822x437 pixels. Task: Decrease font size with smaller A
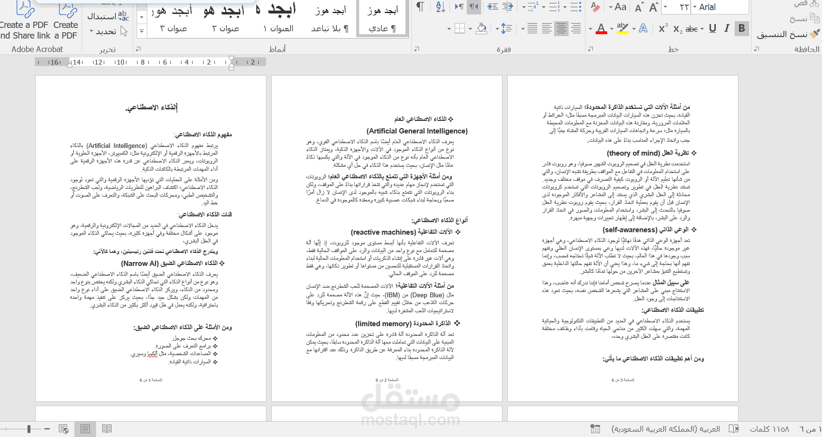click(x=639, y=7)
